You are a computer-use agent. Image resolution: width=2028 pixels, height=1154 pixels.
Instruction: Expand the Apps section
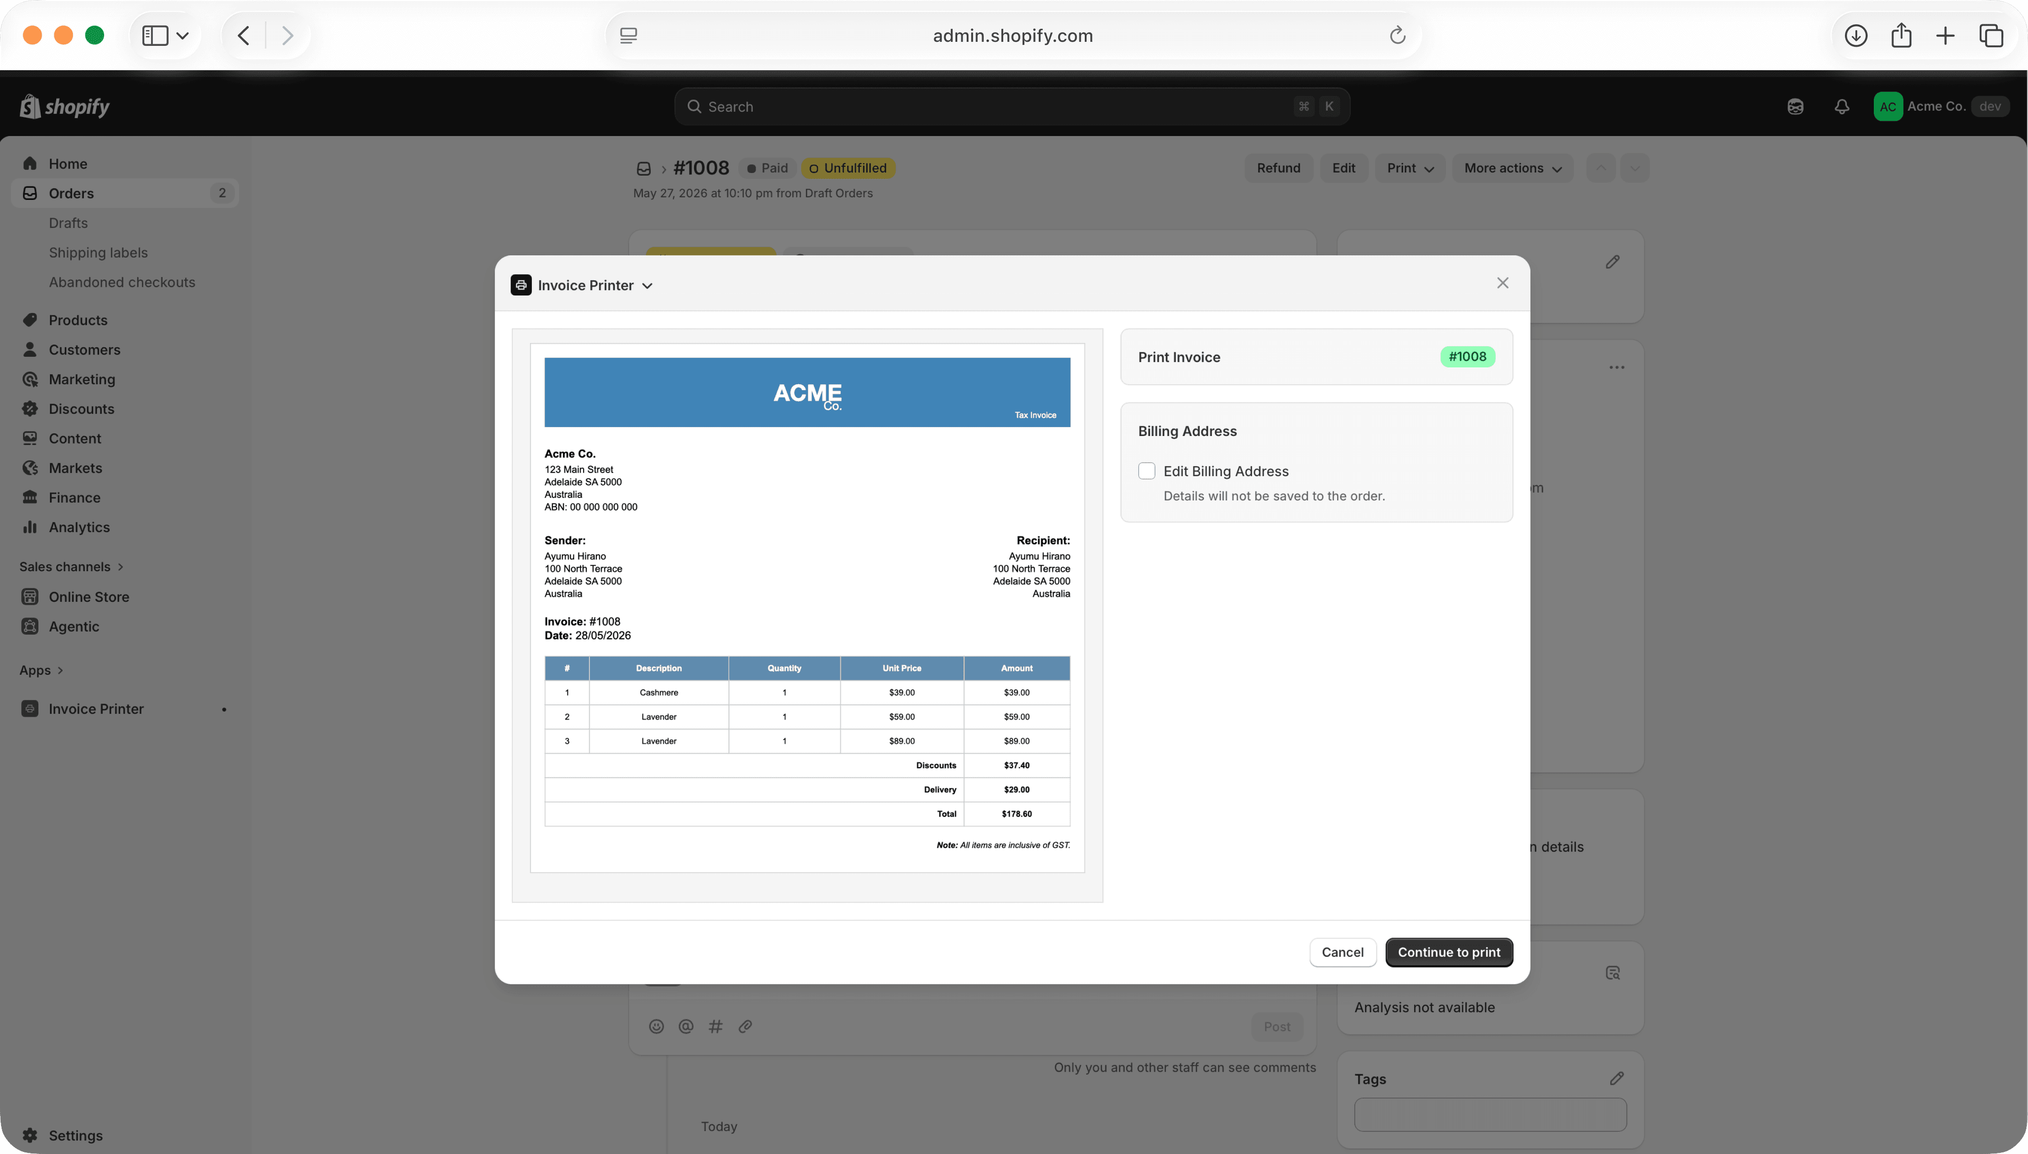click(41, 670)
